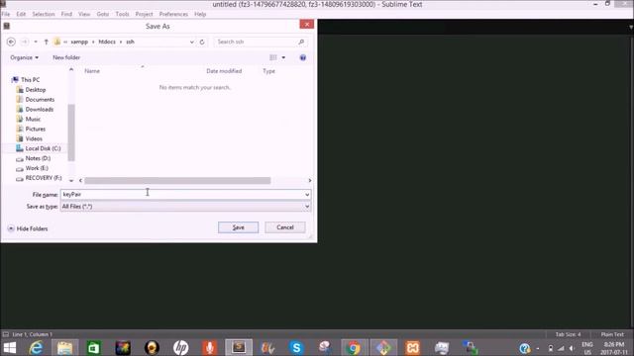Image resolution: width=634 pixels, height=356 pixels.
Task: Select Downloads in navigation pane
Action: coord(39,110)
